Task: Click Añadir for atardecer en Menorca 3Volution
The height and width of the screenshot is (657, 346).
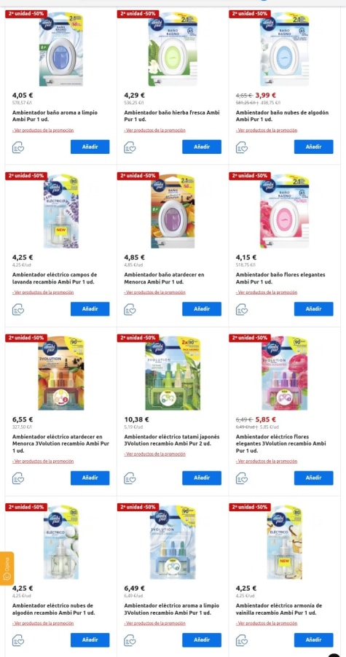Action: pyautogui.click(x=90, y=478)
